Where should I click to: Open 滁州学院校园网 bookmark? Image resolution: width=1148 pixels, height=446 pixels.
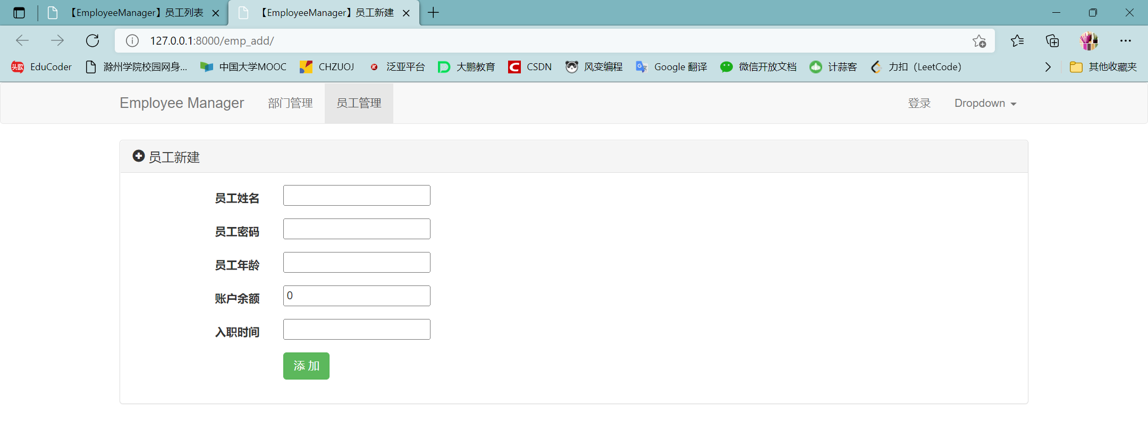[137, 67]
